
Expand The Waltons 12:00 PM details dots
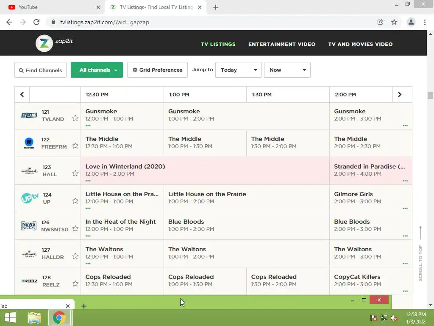pyautogui.click(x=88, y=263)
